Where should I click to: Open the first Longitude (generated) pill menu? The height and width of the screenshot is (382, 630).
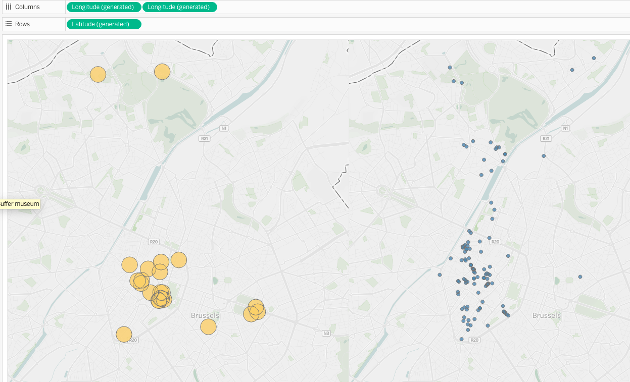pos(136,7)
